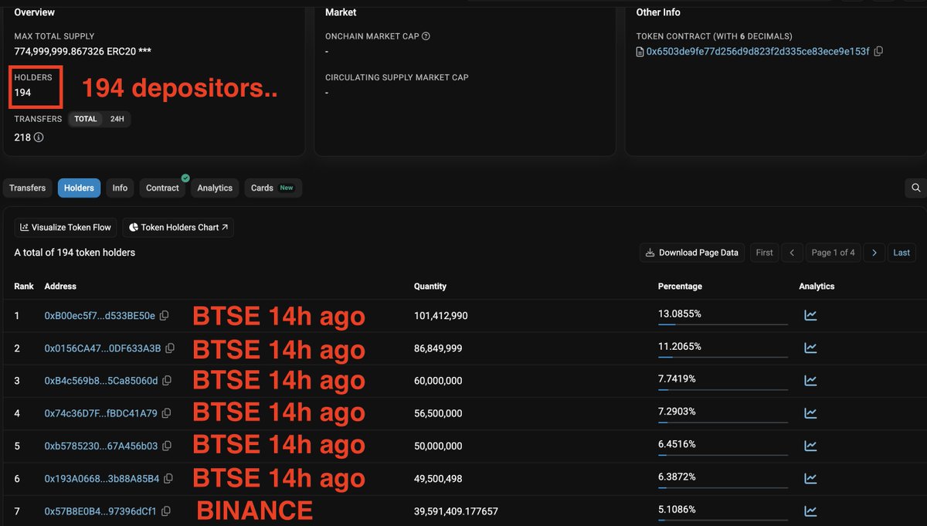927x526 pixels.
Task: Open holder address 0xB00ec5f7...d533BE50e
Action: (100, 316)
